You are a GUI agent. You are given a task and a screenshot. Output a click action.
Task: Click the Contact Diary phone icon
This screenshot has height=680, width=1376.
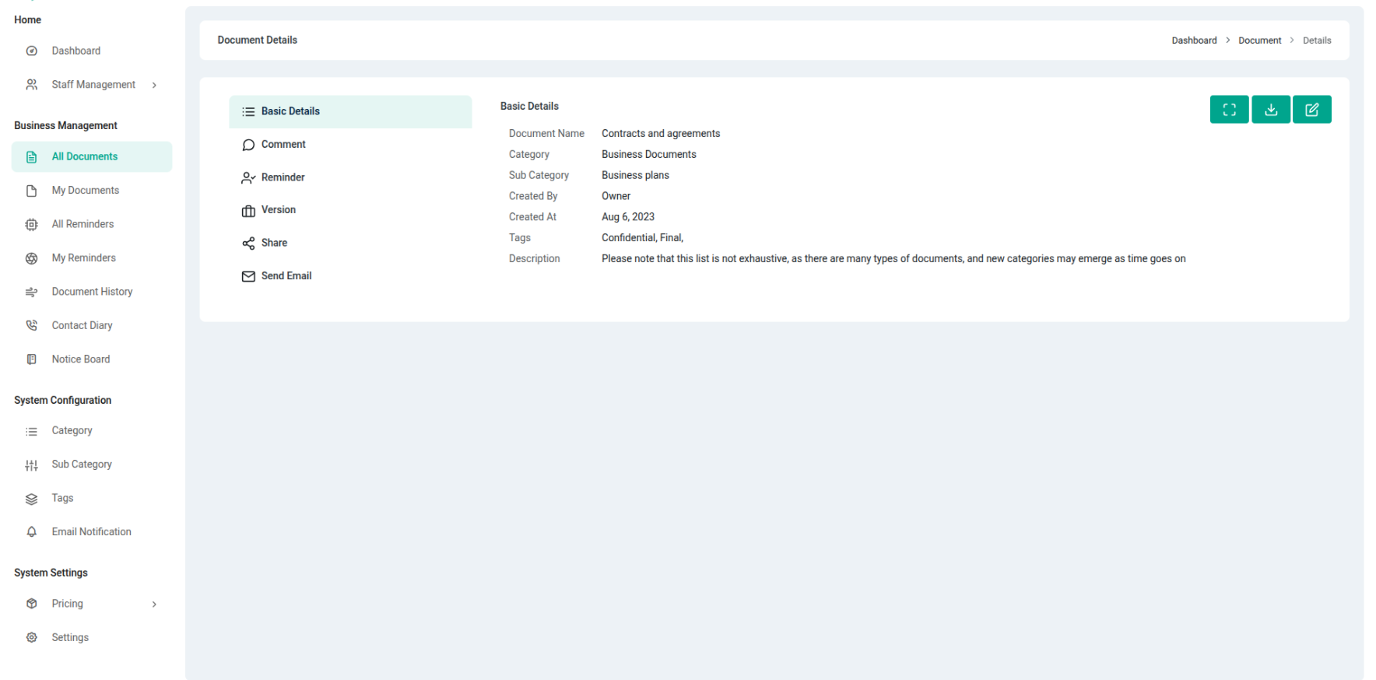(x=32, y=325)
